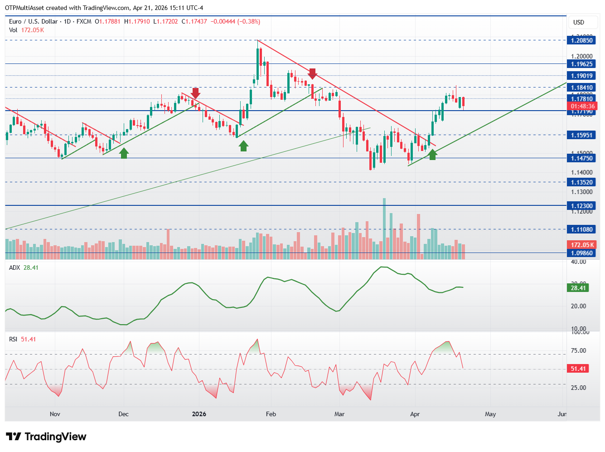Click the Nov label on the time axis
The height and width of the screenshot is (452, 605).
click(x=55, y=414)
